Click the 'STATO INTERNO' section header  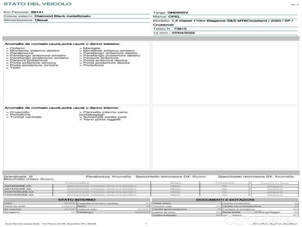[x=77, y=200]
